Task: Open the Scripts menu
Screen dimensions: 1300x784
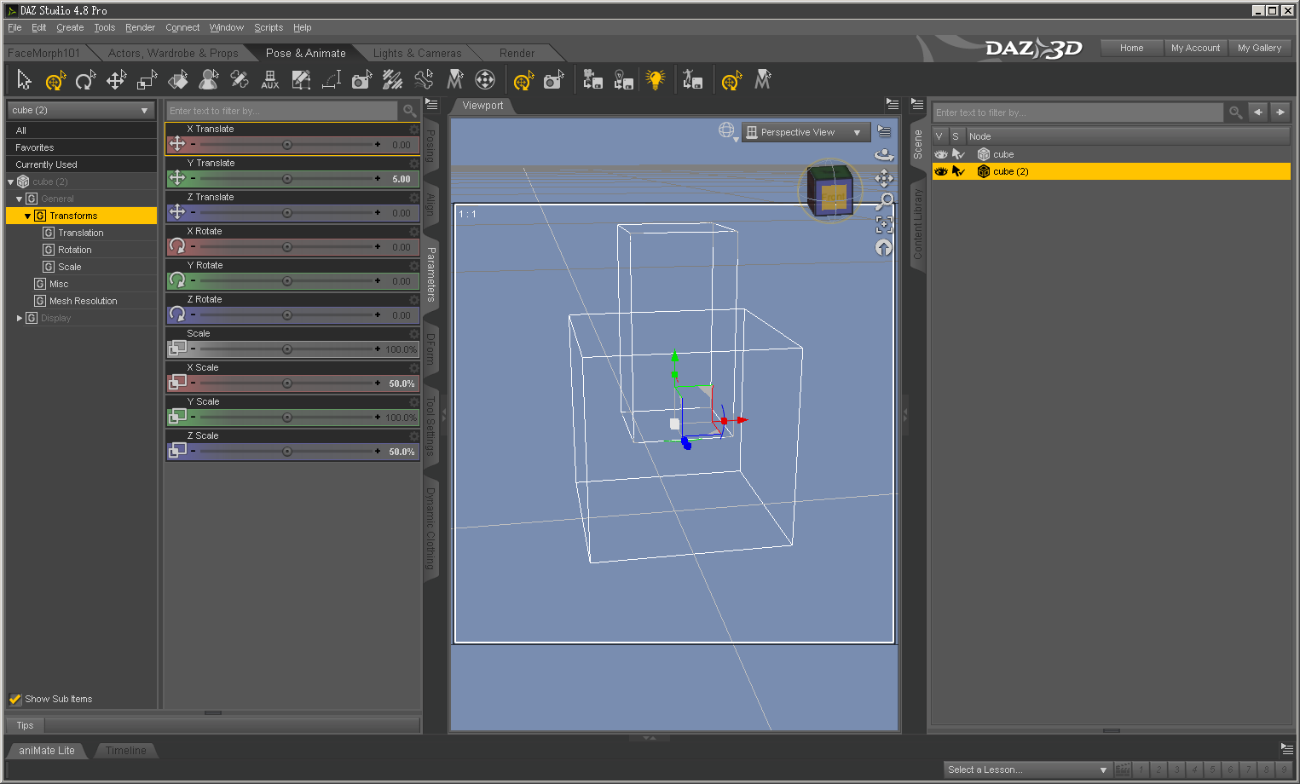Action: pos(269,27)
